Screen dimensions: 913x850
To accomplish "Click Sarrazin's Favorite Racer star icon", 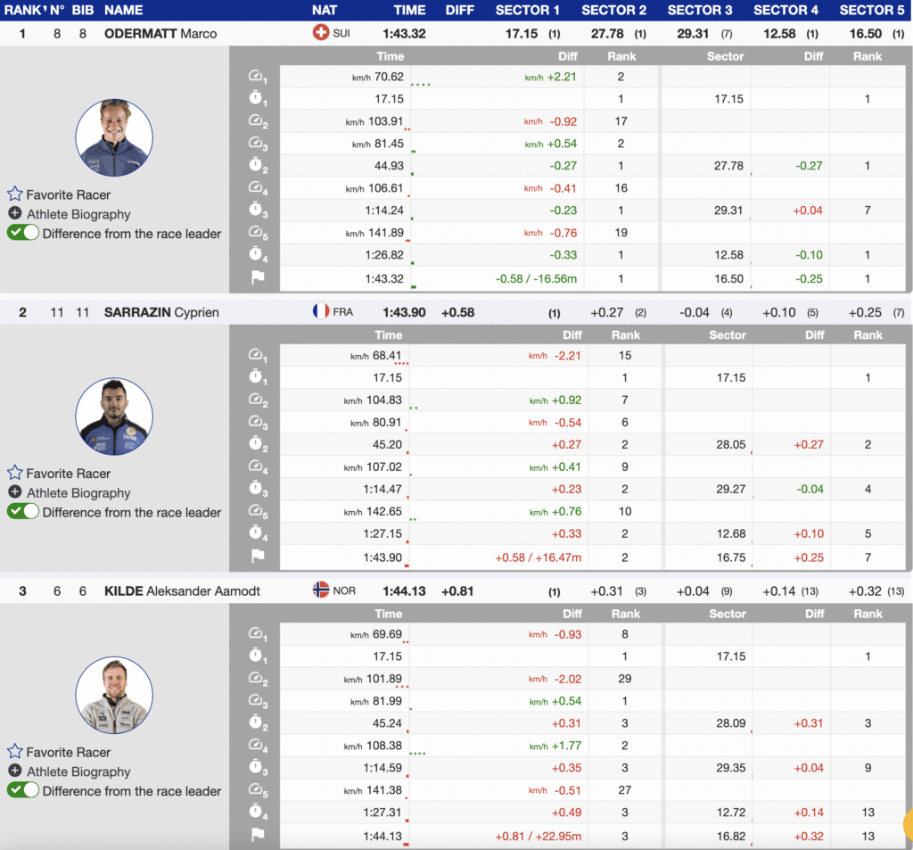I will click(x=15, y=473).
